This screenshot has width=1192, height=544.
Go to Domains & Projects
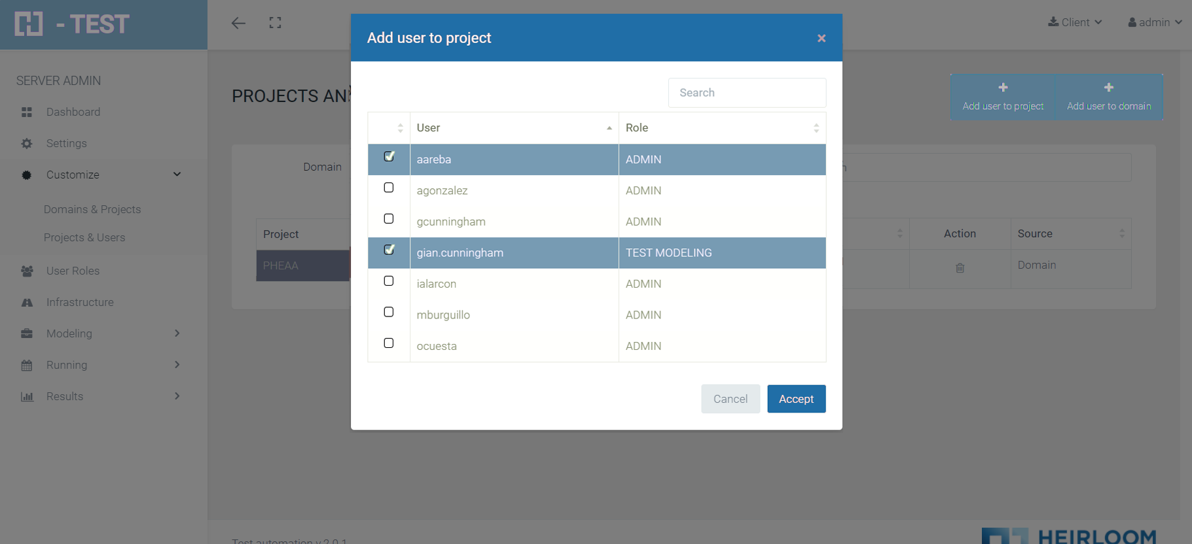(x=92, y=209)
